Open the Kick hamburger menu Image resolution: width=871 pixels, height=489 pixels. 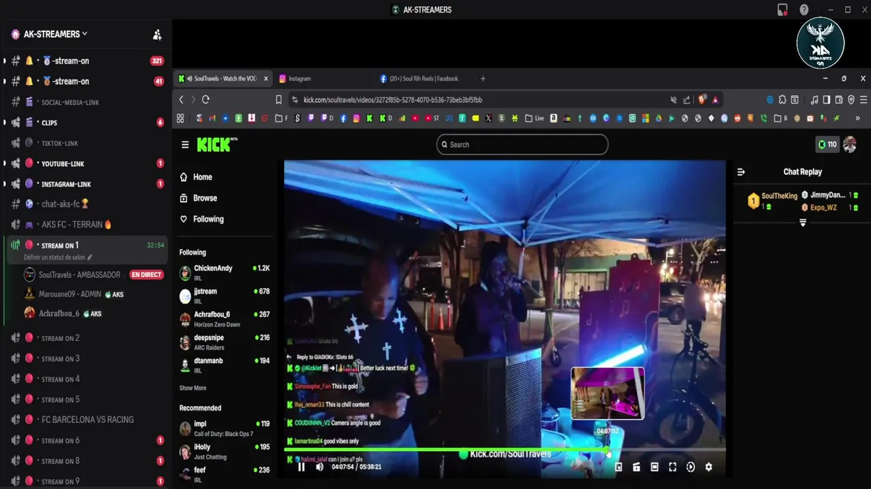(185, 145)
